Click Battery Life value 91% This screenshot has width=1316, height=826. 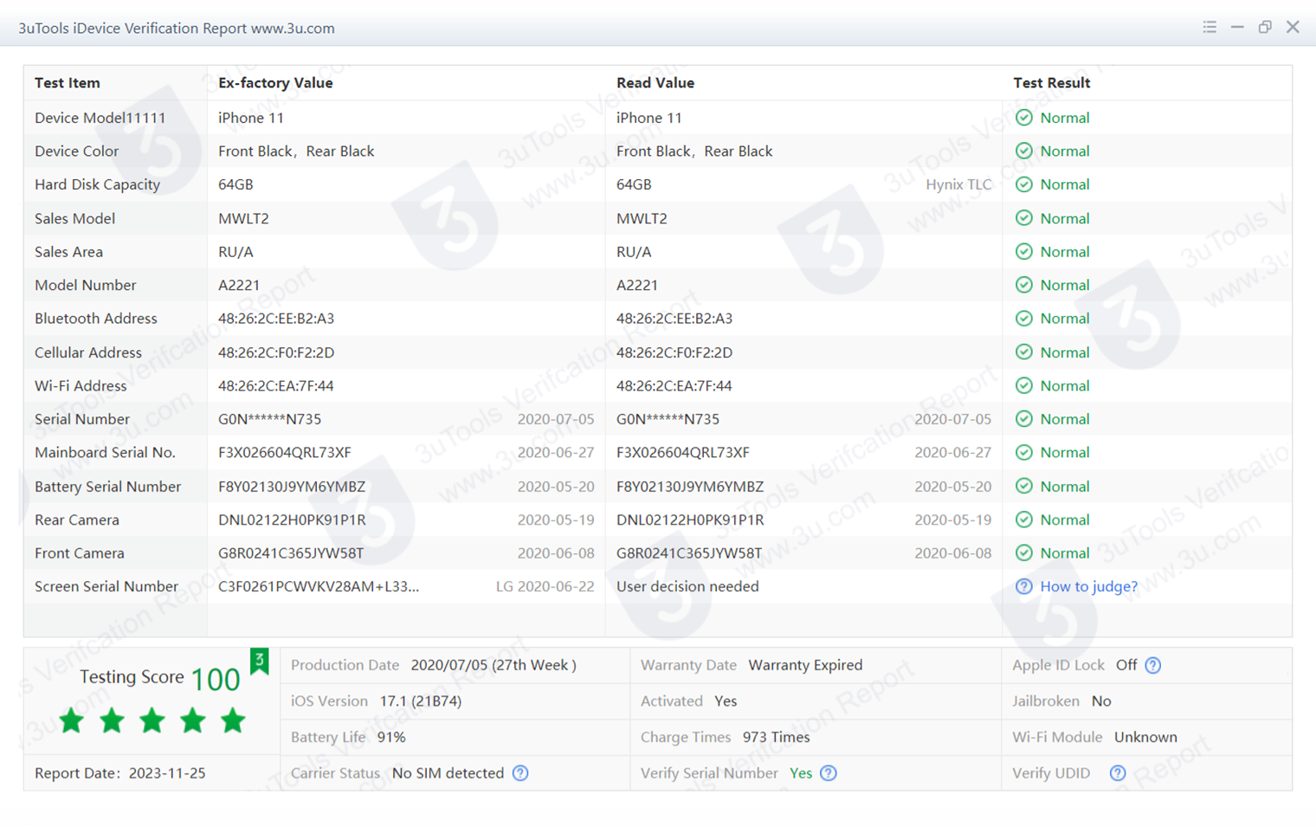pos(391,738)
